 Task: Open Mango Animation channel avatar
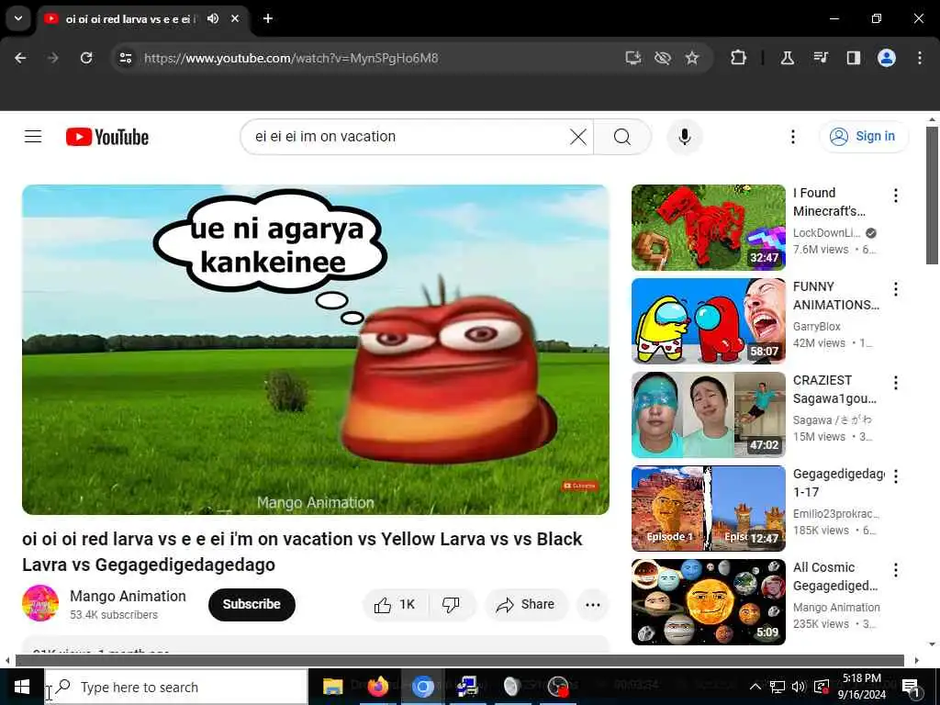[x=40, y=603]
